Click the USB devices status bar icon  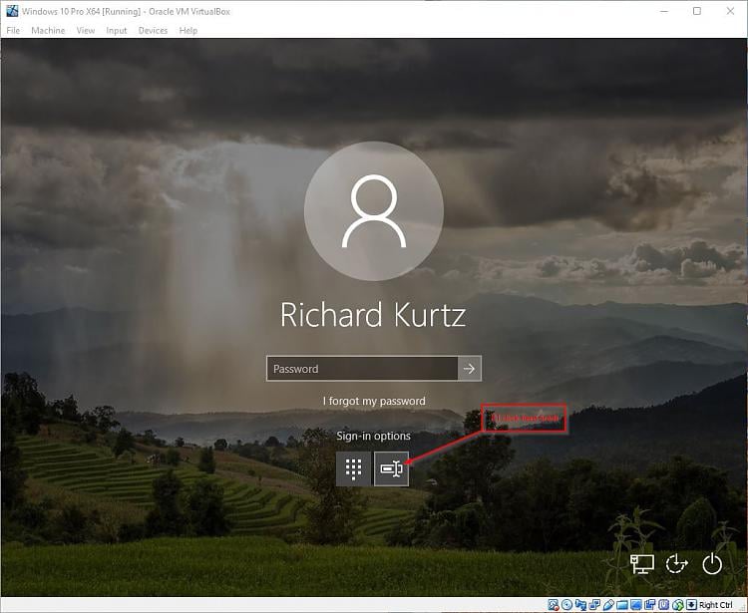[608, 605]
